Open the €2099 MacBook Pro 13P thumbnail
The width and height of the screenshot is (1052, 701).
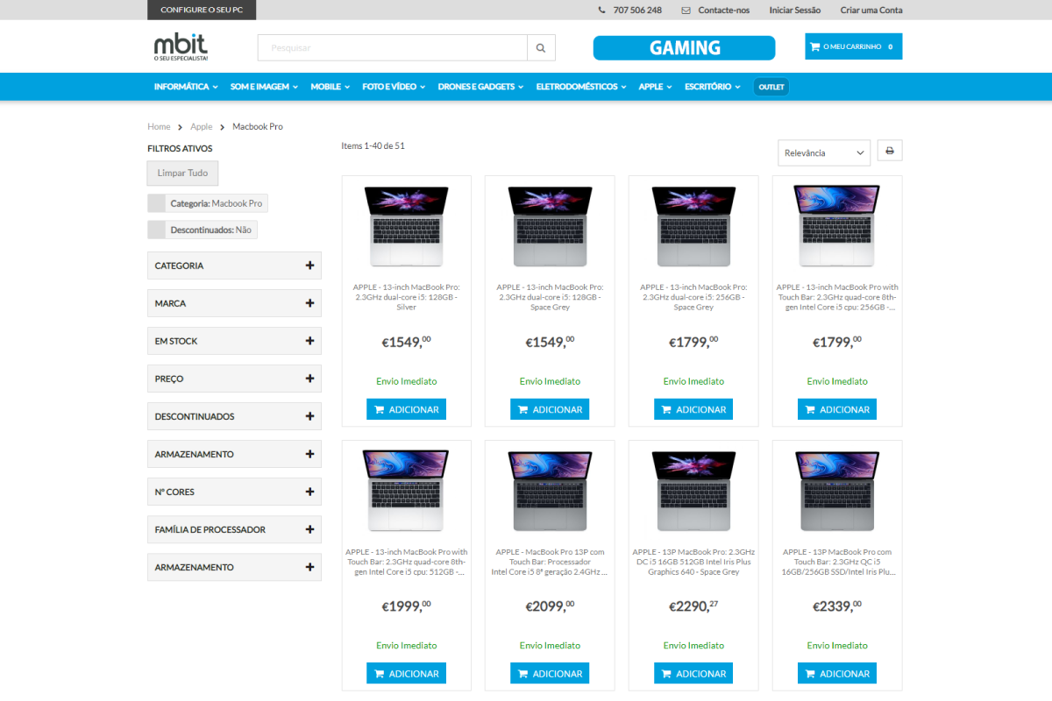click(x=550, y=491)
